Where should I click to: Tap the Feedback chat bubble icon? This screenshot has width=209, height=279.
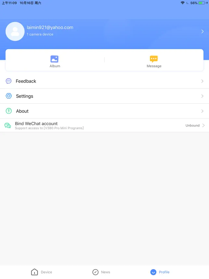point(8,81)
